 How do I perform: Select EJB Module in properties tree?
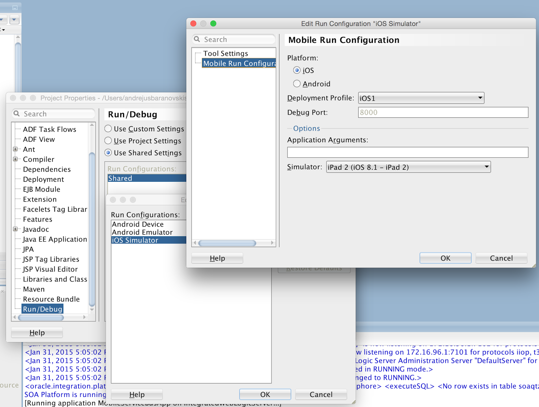[41, 189]
